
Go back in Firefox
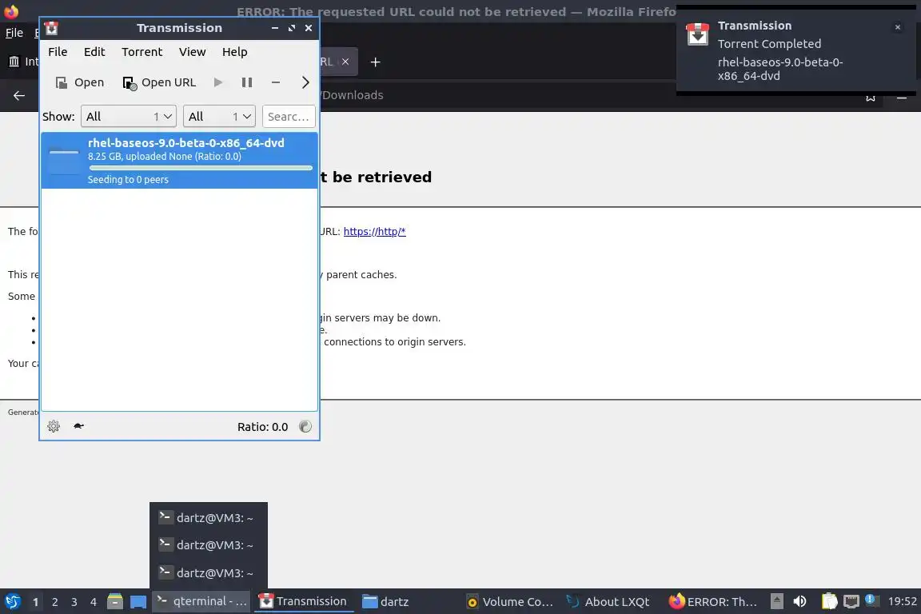coord(19,95)
